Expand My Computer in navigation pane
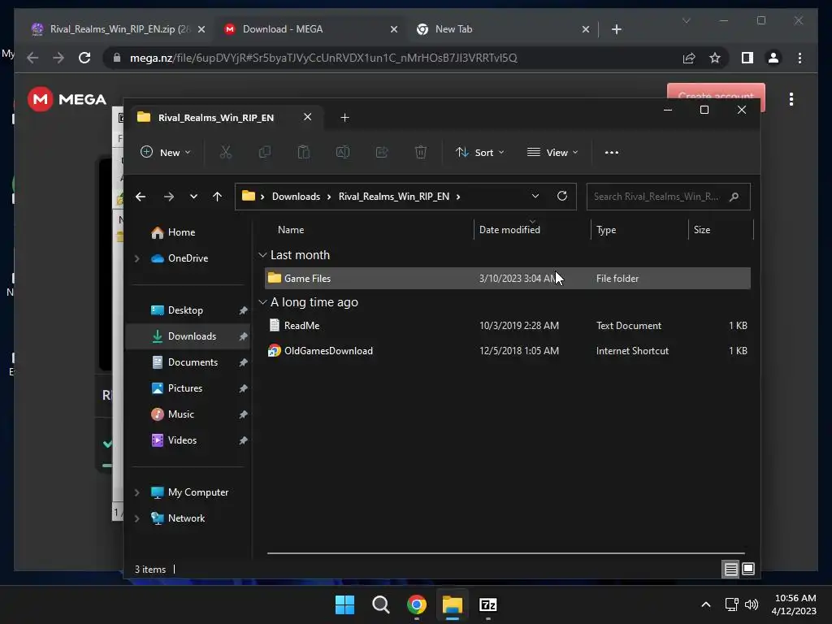The width and height of the screenshot is (832, 624). click(136, 492)
